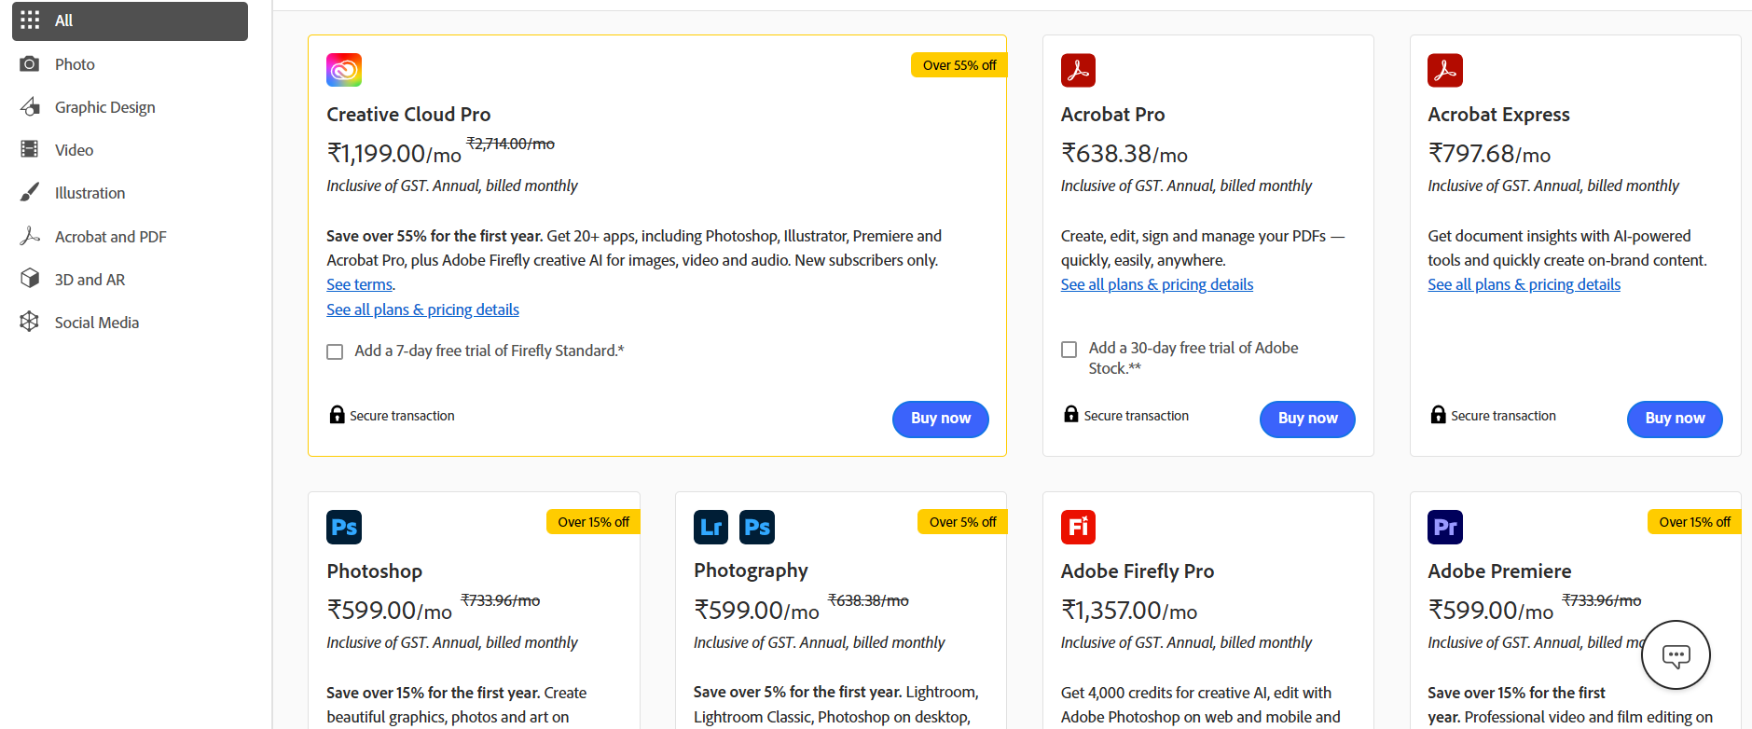Click the Graphic Design category icon

[30, 107]
